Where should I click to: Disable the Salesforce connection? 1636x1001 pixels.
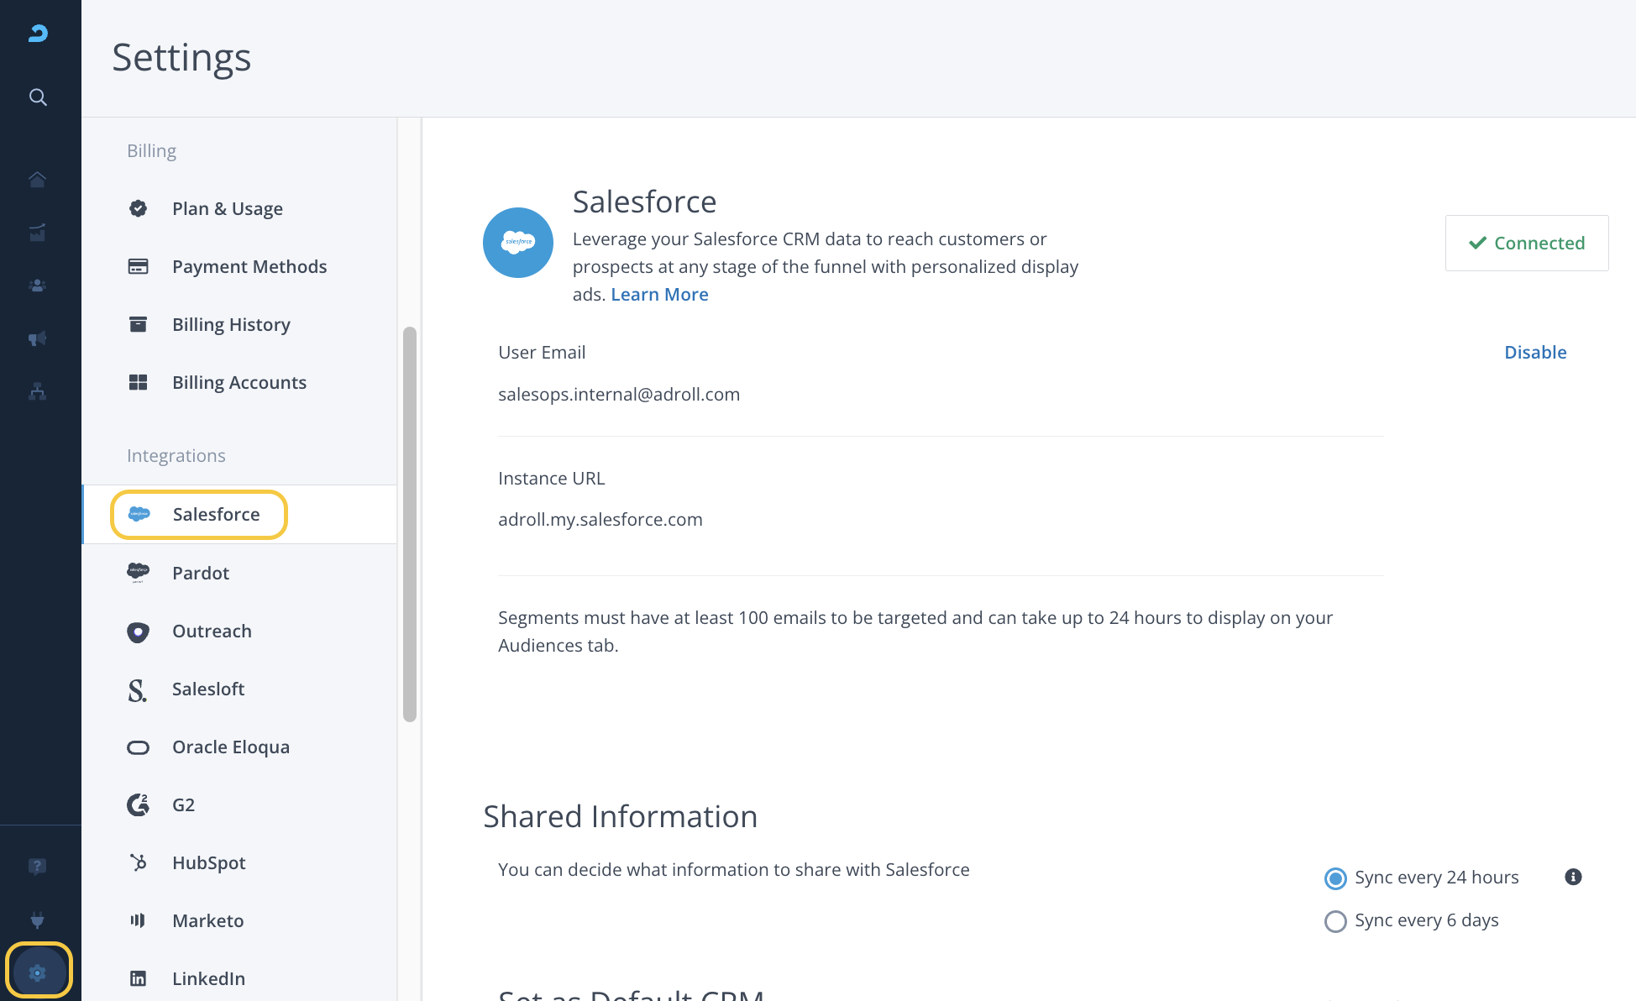click(x=1535, y=353)
